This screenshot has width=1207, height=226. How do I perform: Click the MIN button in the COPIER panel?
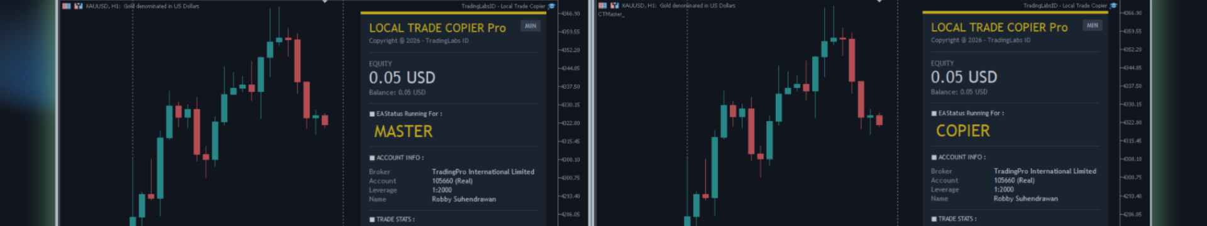click(x=1093, y=25)
